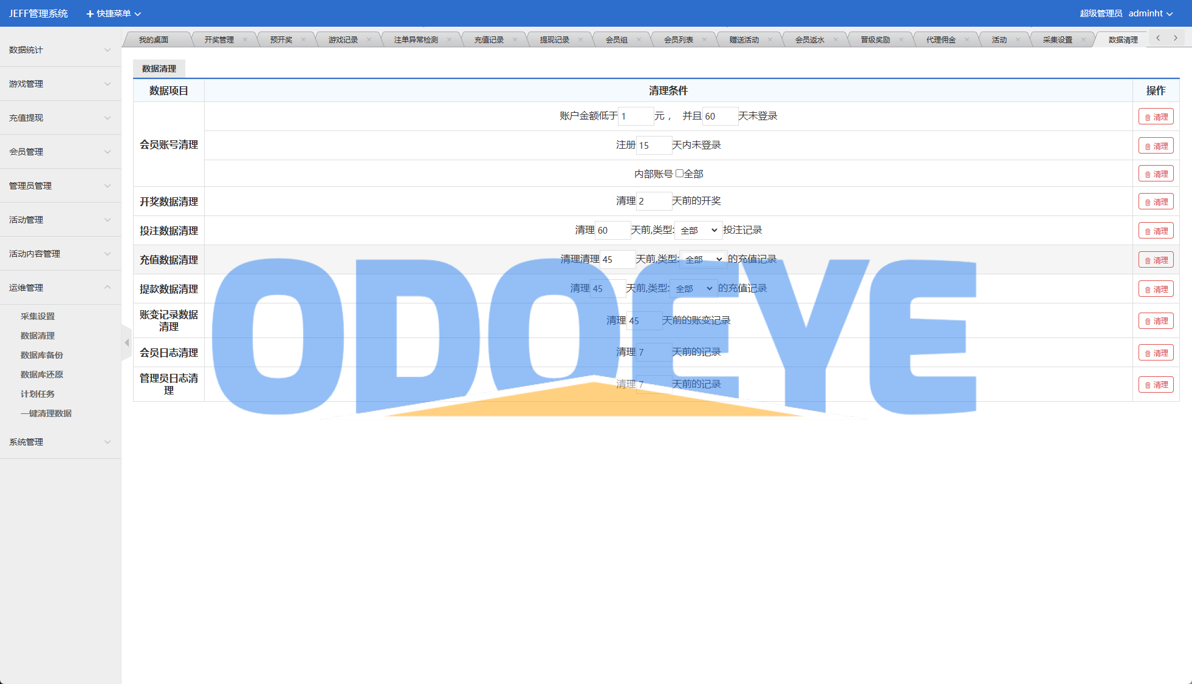Screen dimensions: 1192x684
Task: Close the 开奖管理 tab with its X
Action: tap(245, 40)
